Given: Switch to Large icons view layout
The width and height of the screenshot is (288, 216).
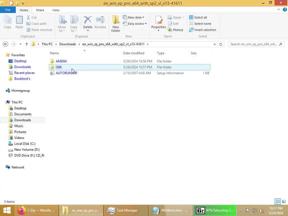Looking at the screenshot, I should pyautogui.click(x=284, y=201).
